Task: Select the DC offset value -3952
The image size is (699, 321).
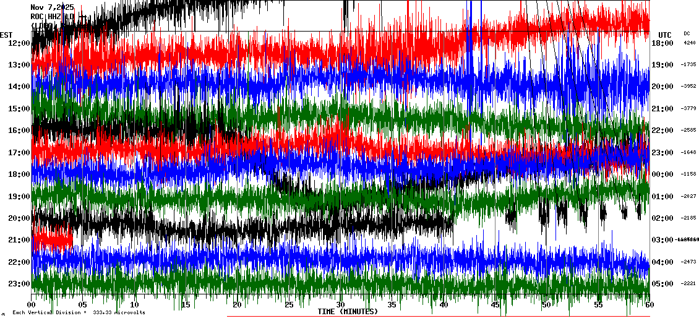Action: pyautogui.click(x=689, y=87)
